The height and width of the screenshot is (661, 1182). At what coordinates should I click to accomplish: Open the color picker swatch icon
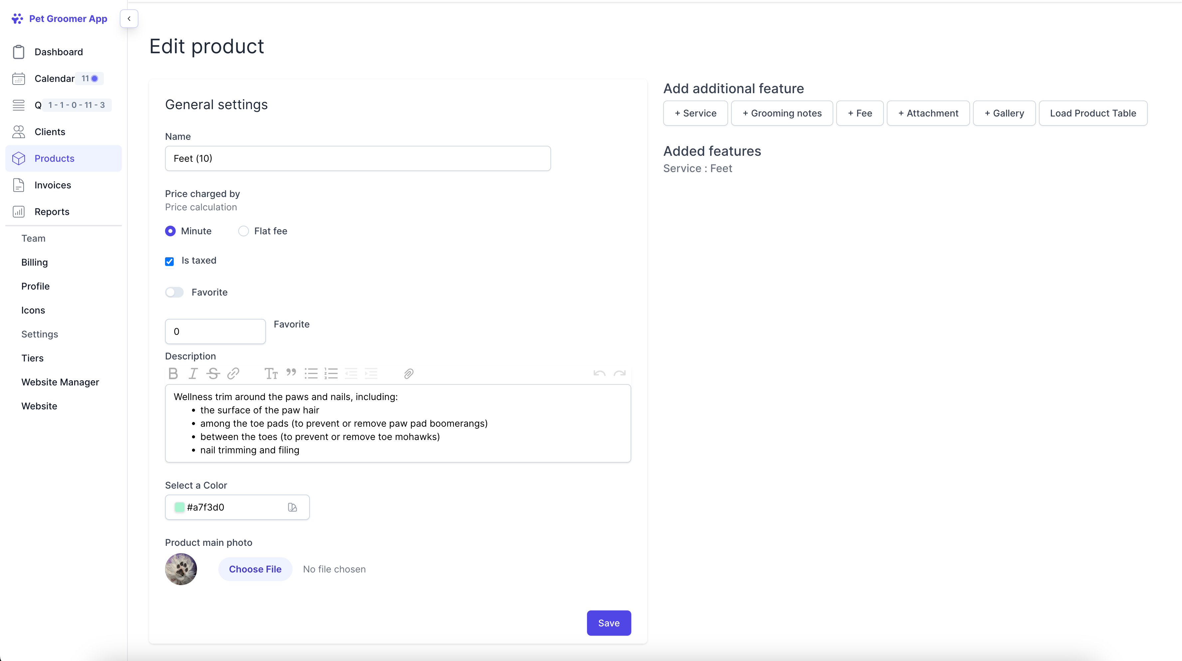[292, 507]
